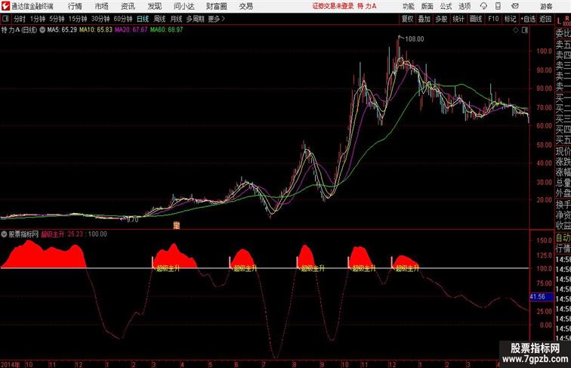Open the 公式 menu
Image resolution: width=571 pixels, height=368 pixels.
click(446, 6)
